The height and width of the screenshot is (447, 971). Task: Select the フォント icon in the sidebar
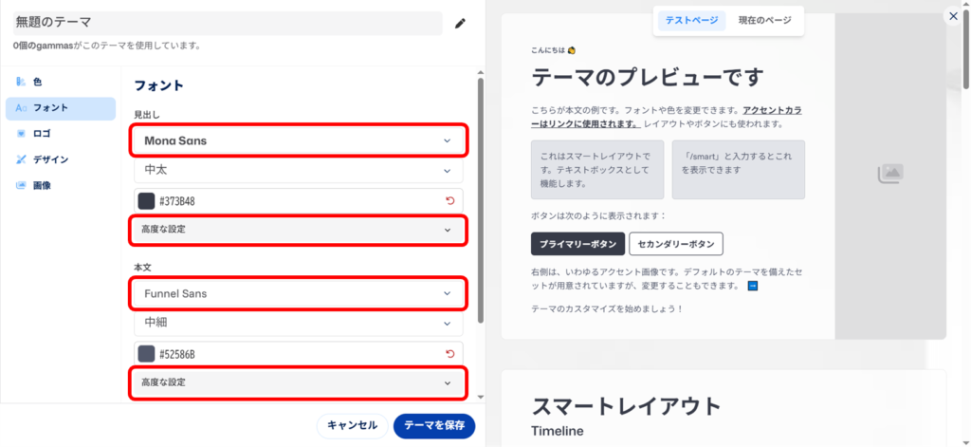point(21,108)
